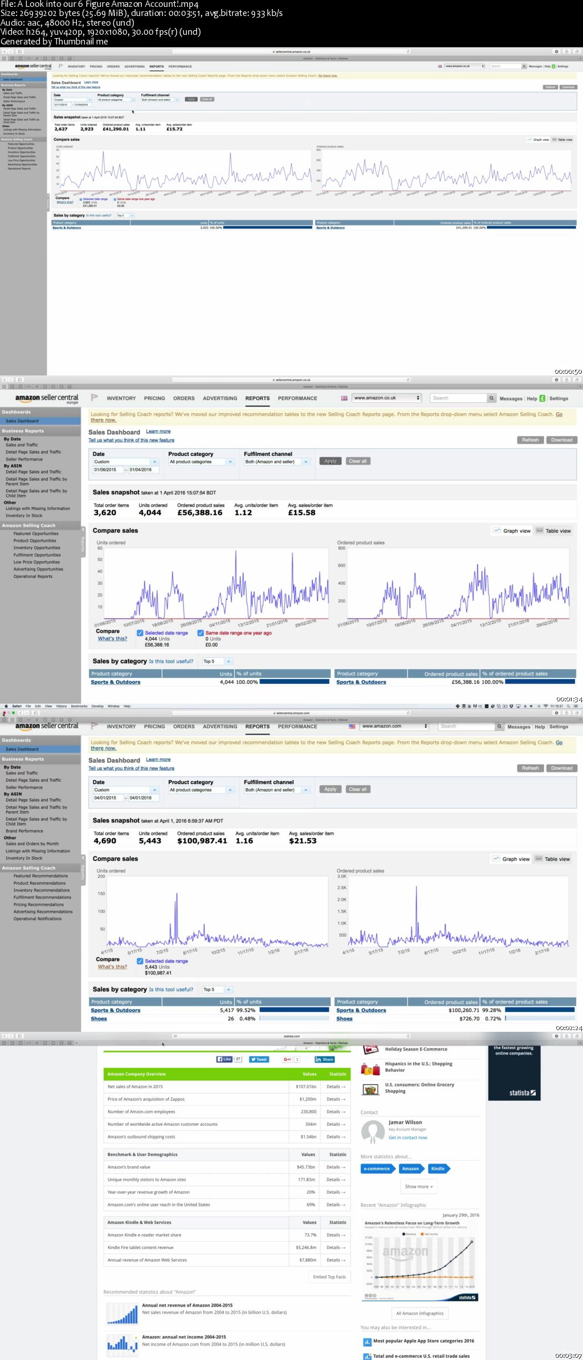
Task: Click the Download button in the amazon.com frame
Action: (561, 768)
